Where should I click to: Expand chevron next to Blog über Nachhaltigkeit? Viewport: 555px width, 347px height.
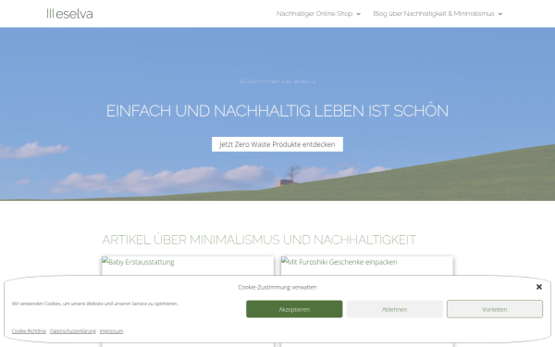point(500,14)
